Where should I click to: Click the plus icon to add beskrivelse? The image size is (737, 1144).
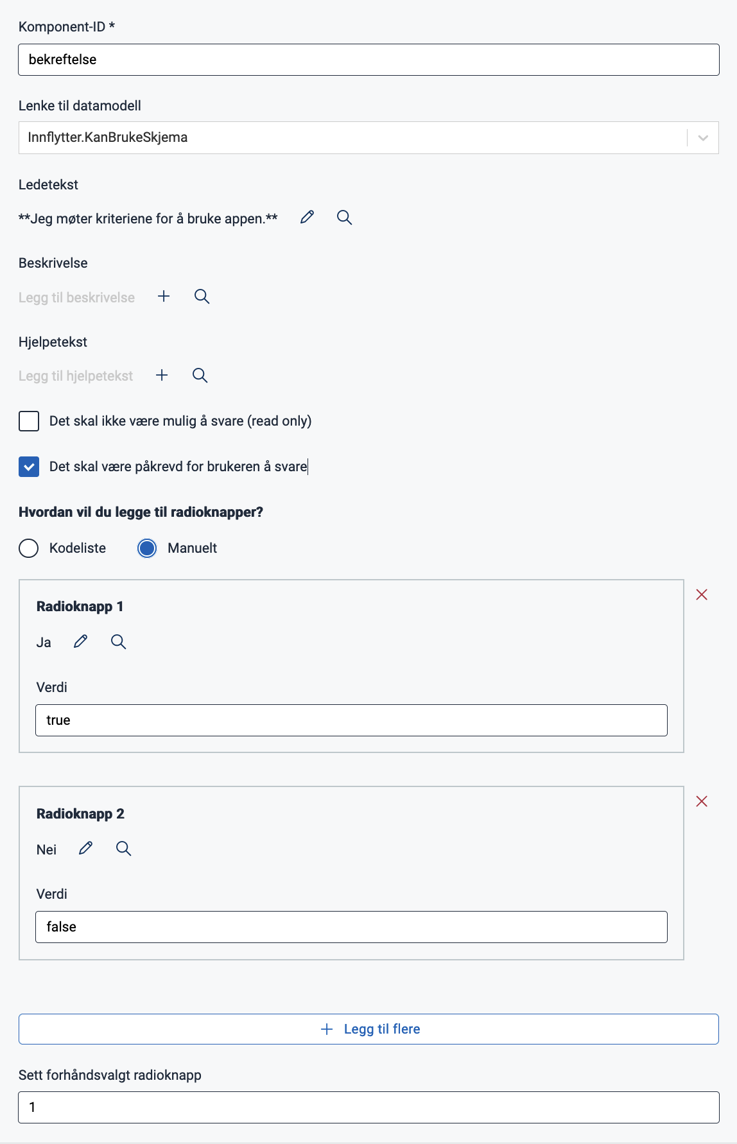[x=164, y=296]
